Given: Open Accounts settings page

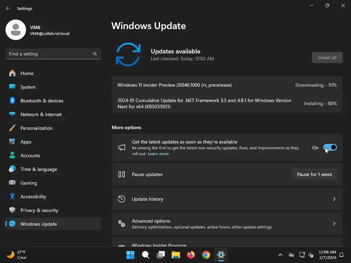Looking at the screenshot, I should tap(53, 155).
